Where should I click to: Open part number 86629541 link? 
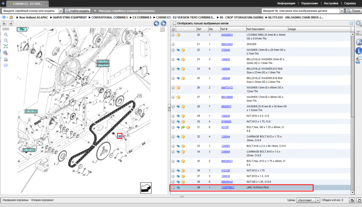(x=227, y=161)
